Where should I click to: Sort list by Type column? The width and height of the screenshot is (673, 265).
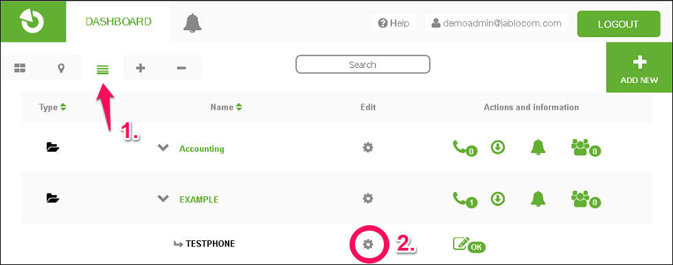52,107
